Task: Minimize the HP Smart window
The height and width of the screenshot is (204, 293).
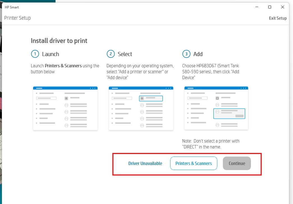Action: [257, 7]
